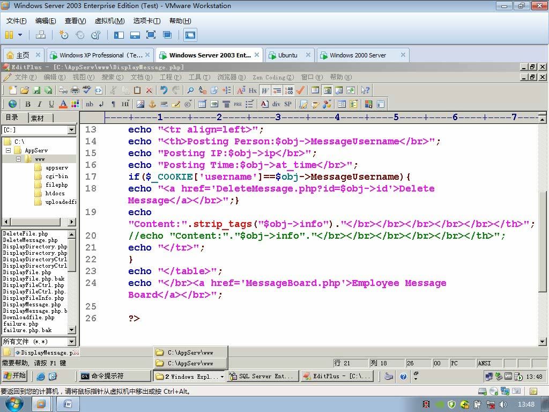Toggle line numbers display icon
This screenshot has height=412, width=549.
[x=289, y=90]
